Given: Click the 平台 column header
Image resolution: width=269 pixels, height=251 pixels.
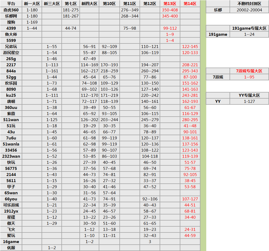Looking at the screenshot, I should pos(11,4).
